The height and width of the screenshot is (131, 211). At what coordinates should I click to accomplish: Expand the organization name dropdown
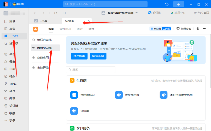click(136, 13)
